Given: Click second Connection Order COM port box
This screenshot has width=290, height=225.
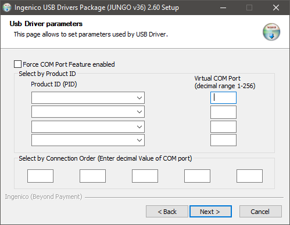Looking at the screenshot, I should click(x=92, y=176).
